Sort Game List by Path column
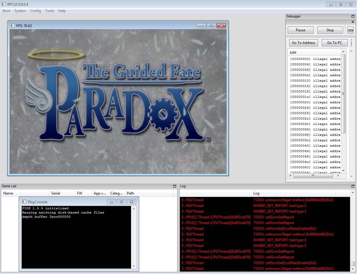Image resolution: width=357 pixels, height=274 pixels. tap(149, 193)
